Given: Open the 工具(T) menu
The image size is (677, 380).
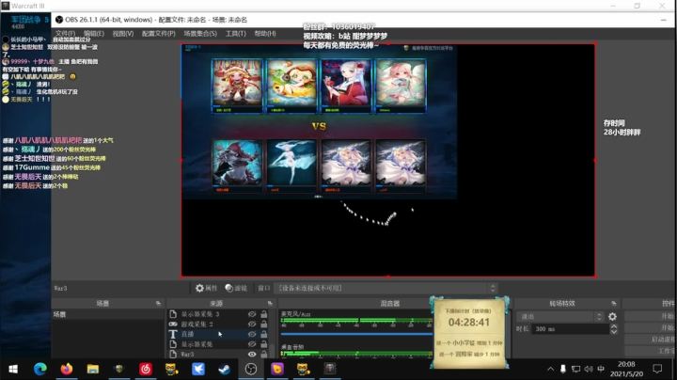Looking at the screenshot, I should (236, 34).
